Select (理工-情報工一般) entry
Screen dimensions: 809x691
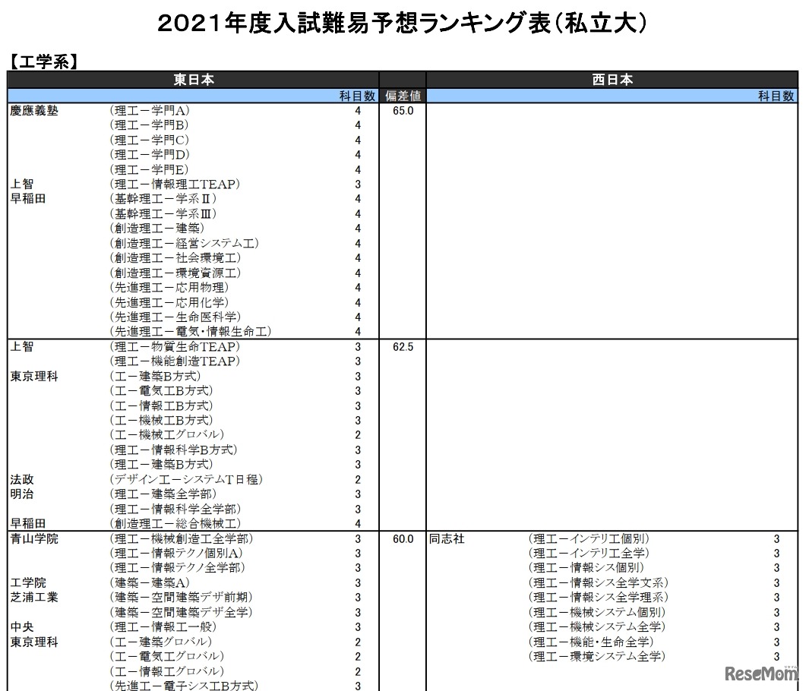[163, 627]
